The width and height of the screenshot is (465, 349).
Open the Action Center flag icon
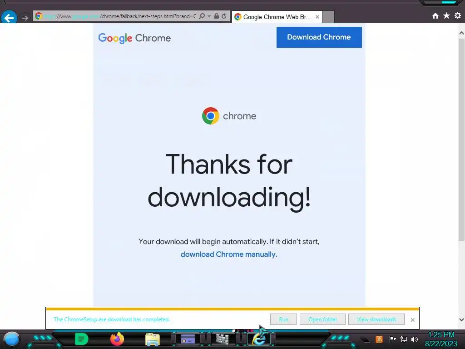coord(392,339)
